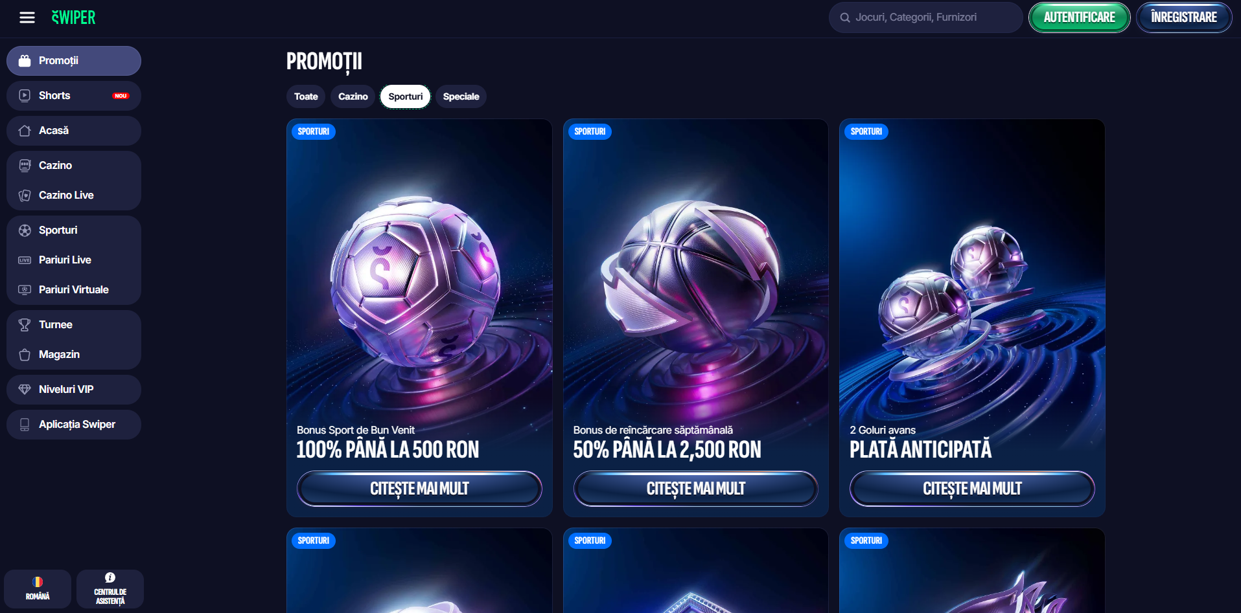
Task: Click the Swiper logo
Action: pos(74,17)
